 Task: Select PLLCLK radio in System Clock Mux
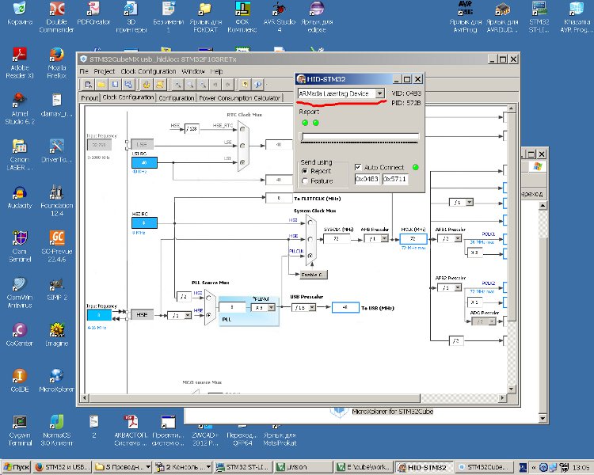pyautogui.click(x=310, y=256)
